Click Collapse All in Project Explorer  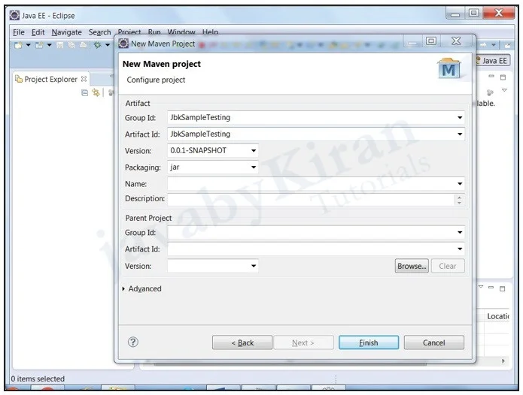pos(85,93)
